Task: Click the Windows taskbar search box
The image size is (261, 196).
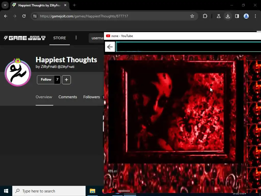Action: (x=49, y=191)
